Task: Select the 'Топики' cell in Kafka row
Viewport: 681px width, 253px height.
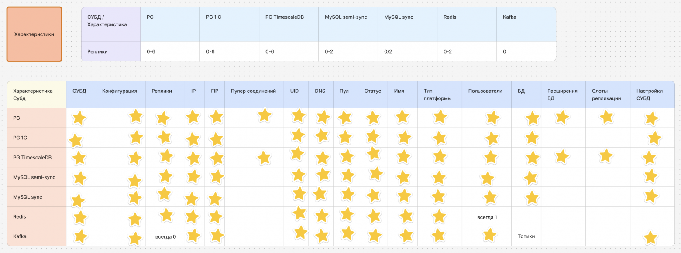Action: tap(526, 236)
